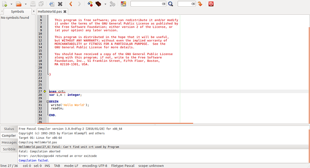This screenshot has width=310, height=168.
Task: Reload the current file from disk
Action: pos(52,4)
